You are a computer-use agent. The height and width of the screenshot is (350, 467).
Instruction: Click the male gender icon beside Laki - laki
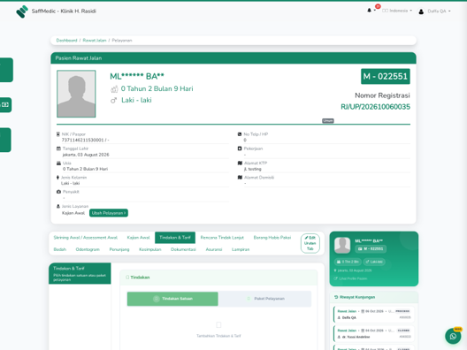coord(114,100)
